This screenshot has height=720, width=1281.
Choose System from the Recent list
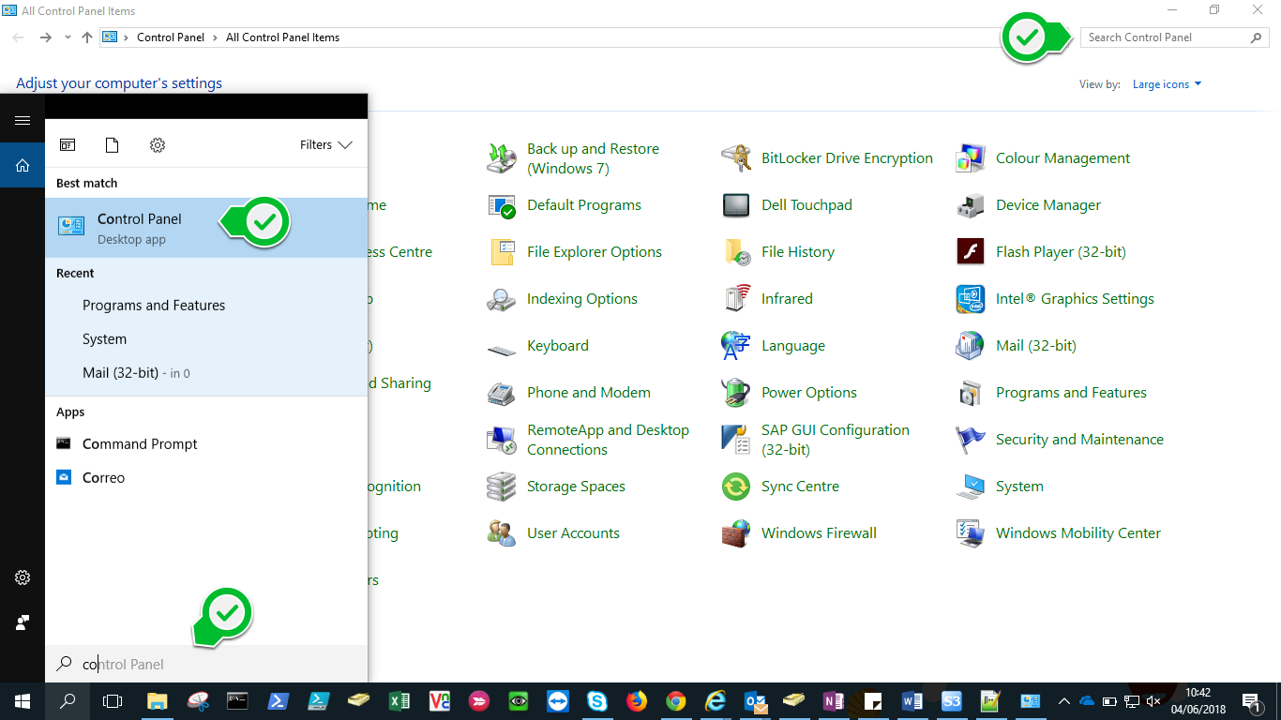[206, 339]
